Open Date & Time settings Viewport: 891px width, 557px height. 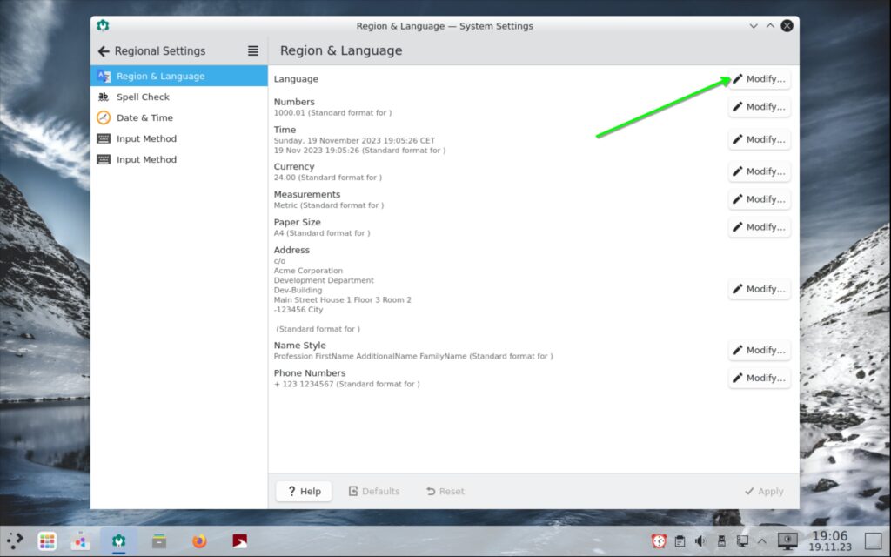[x=179, y=117]
